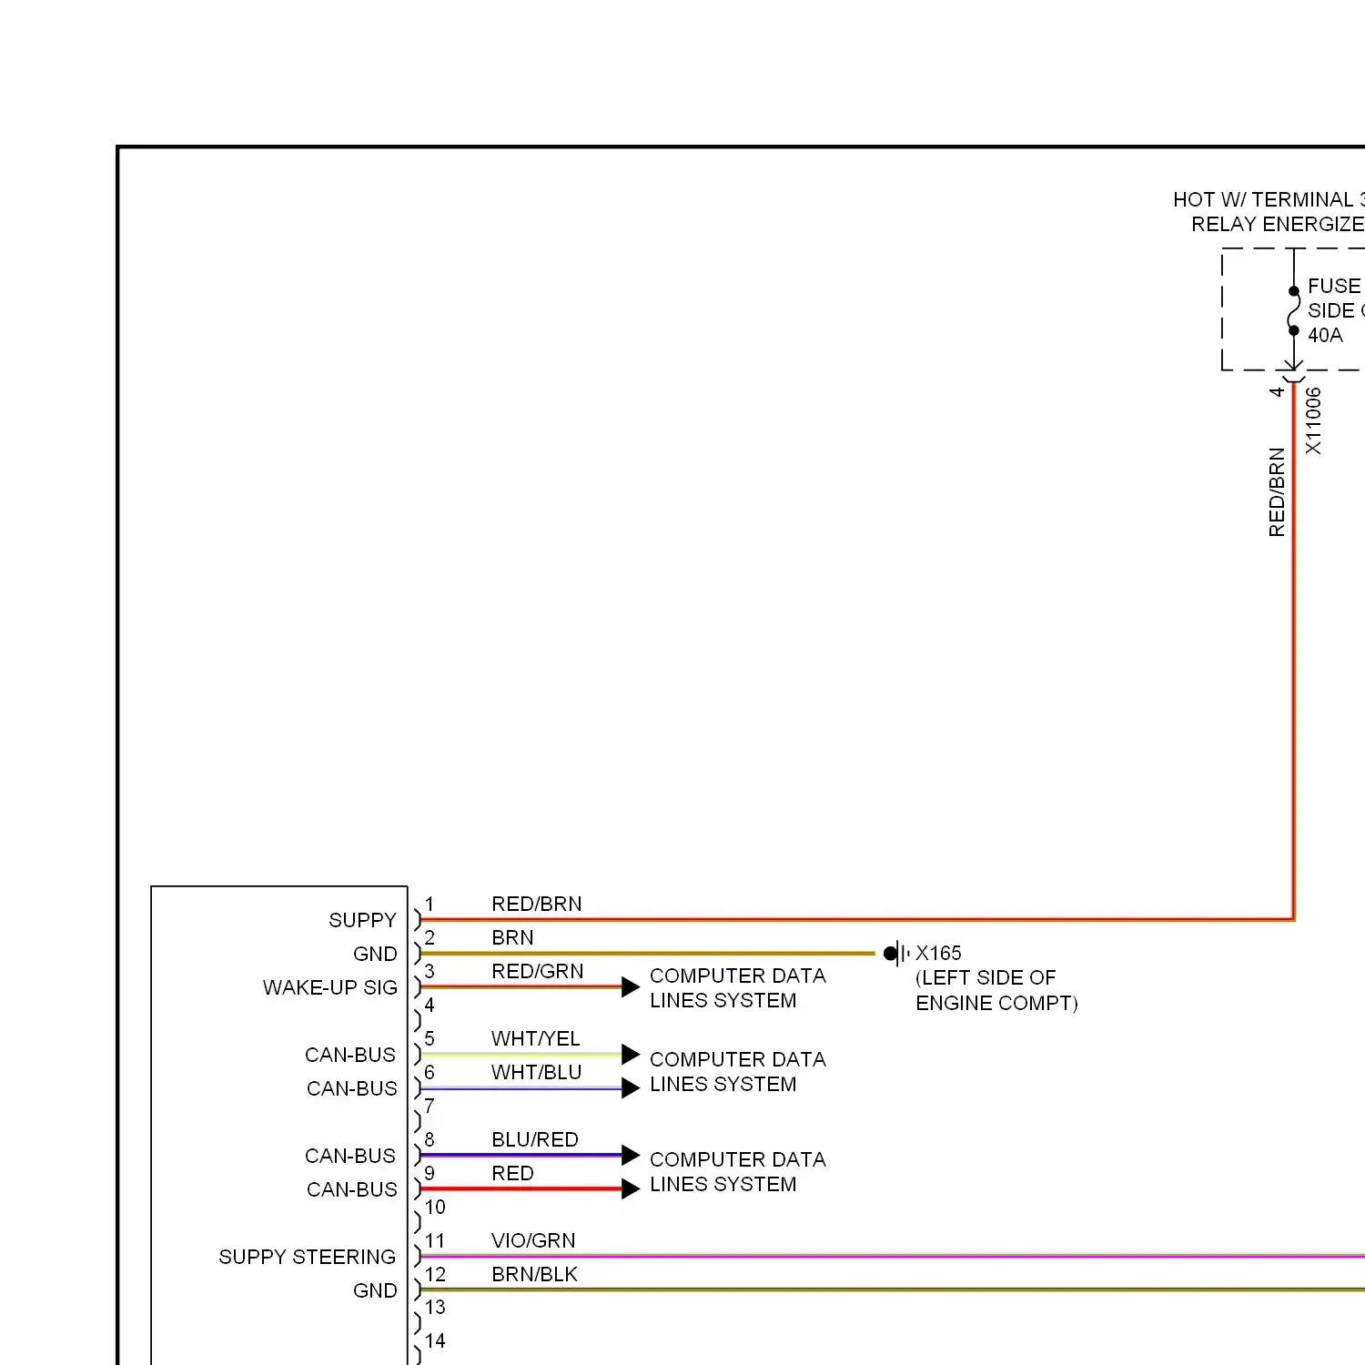Image resolution: width=1365 pixels, height=1365 pixels.
Task: Select the 'GND' label at pin 2
Action: 375,954
